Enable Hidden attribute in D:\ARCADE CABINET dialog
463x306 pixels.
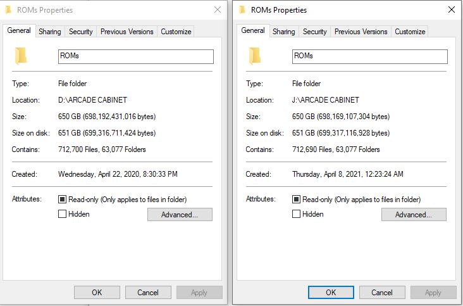coord(62,214)
